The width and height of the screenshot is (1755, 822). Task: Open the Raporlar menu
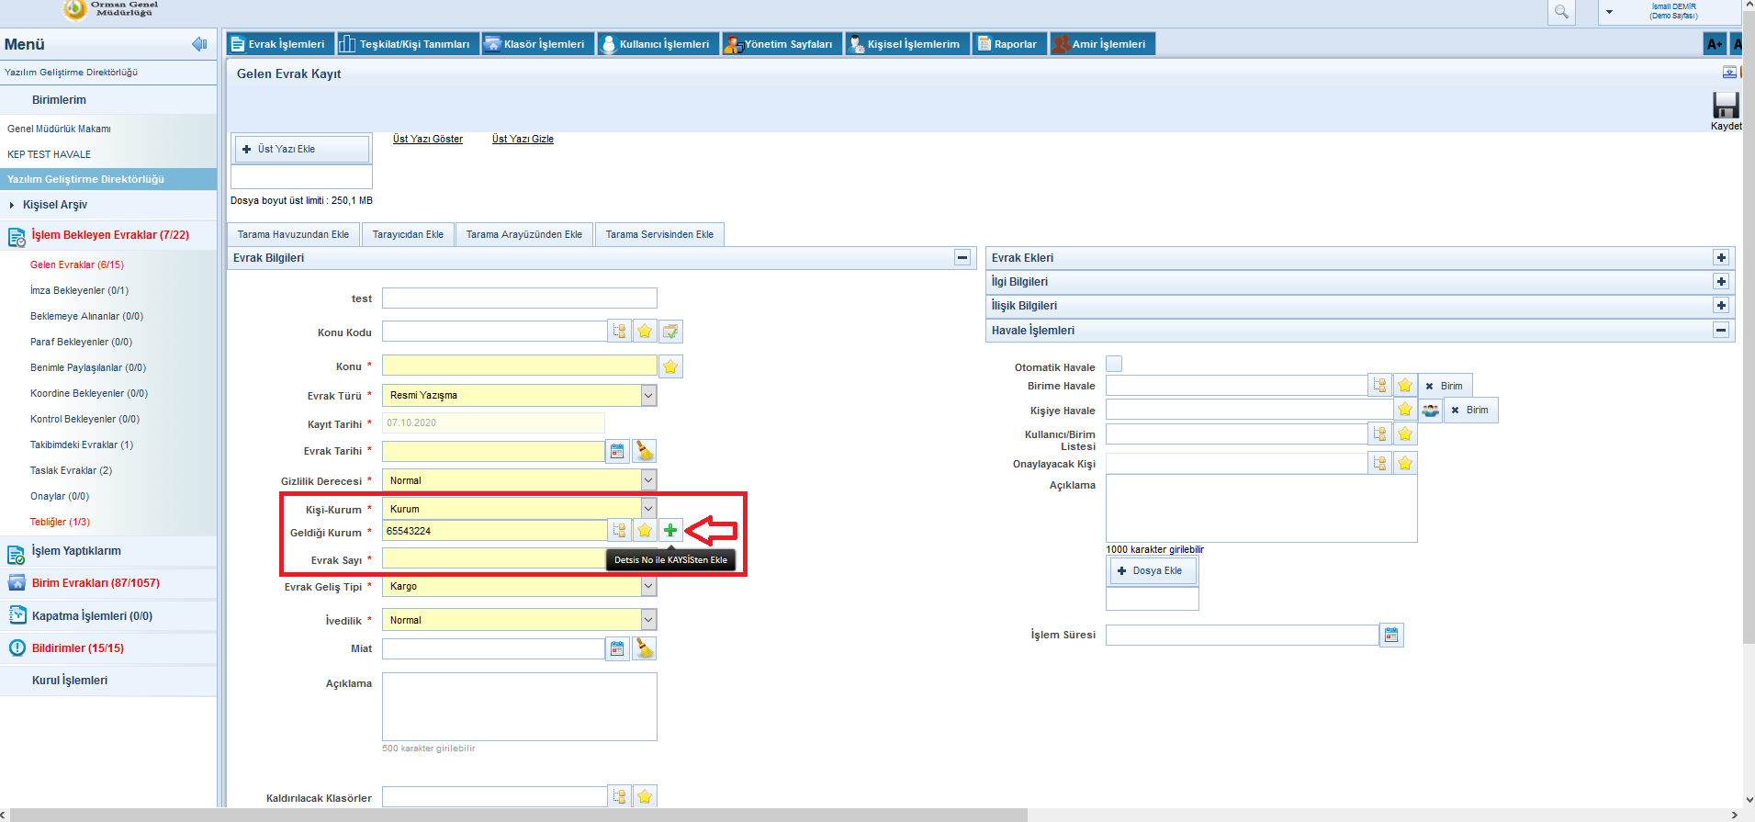1008,44
